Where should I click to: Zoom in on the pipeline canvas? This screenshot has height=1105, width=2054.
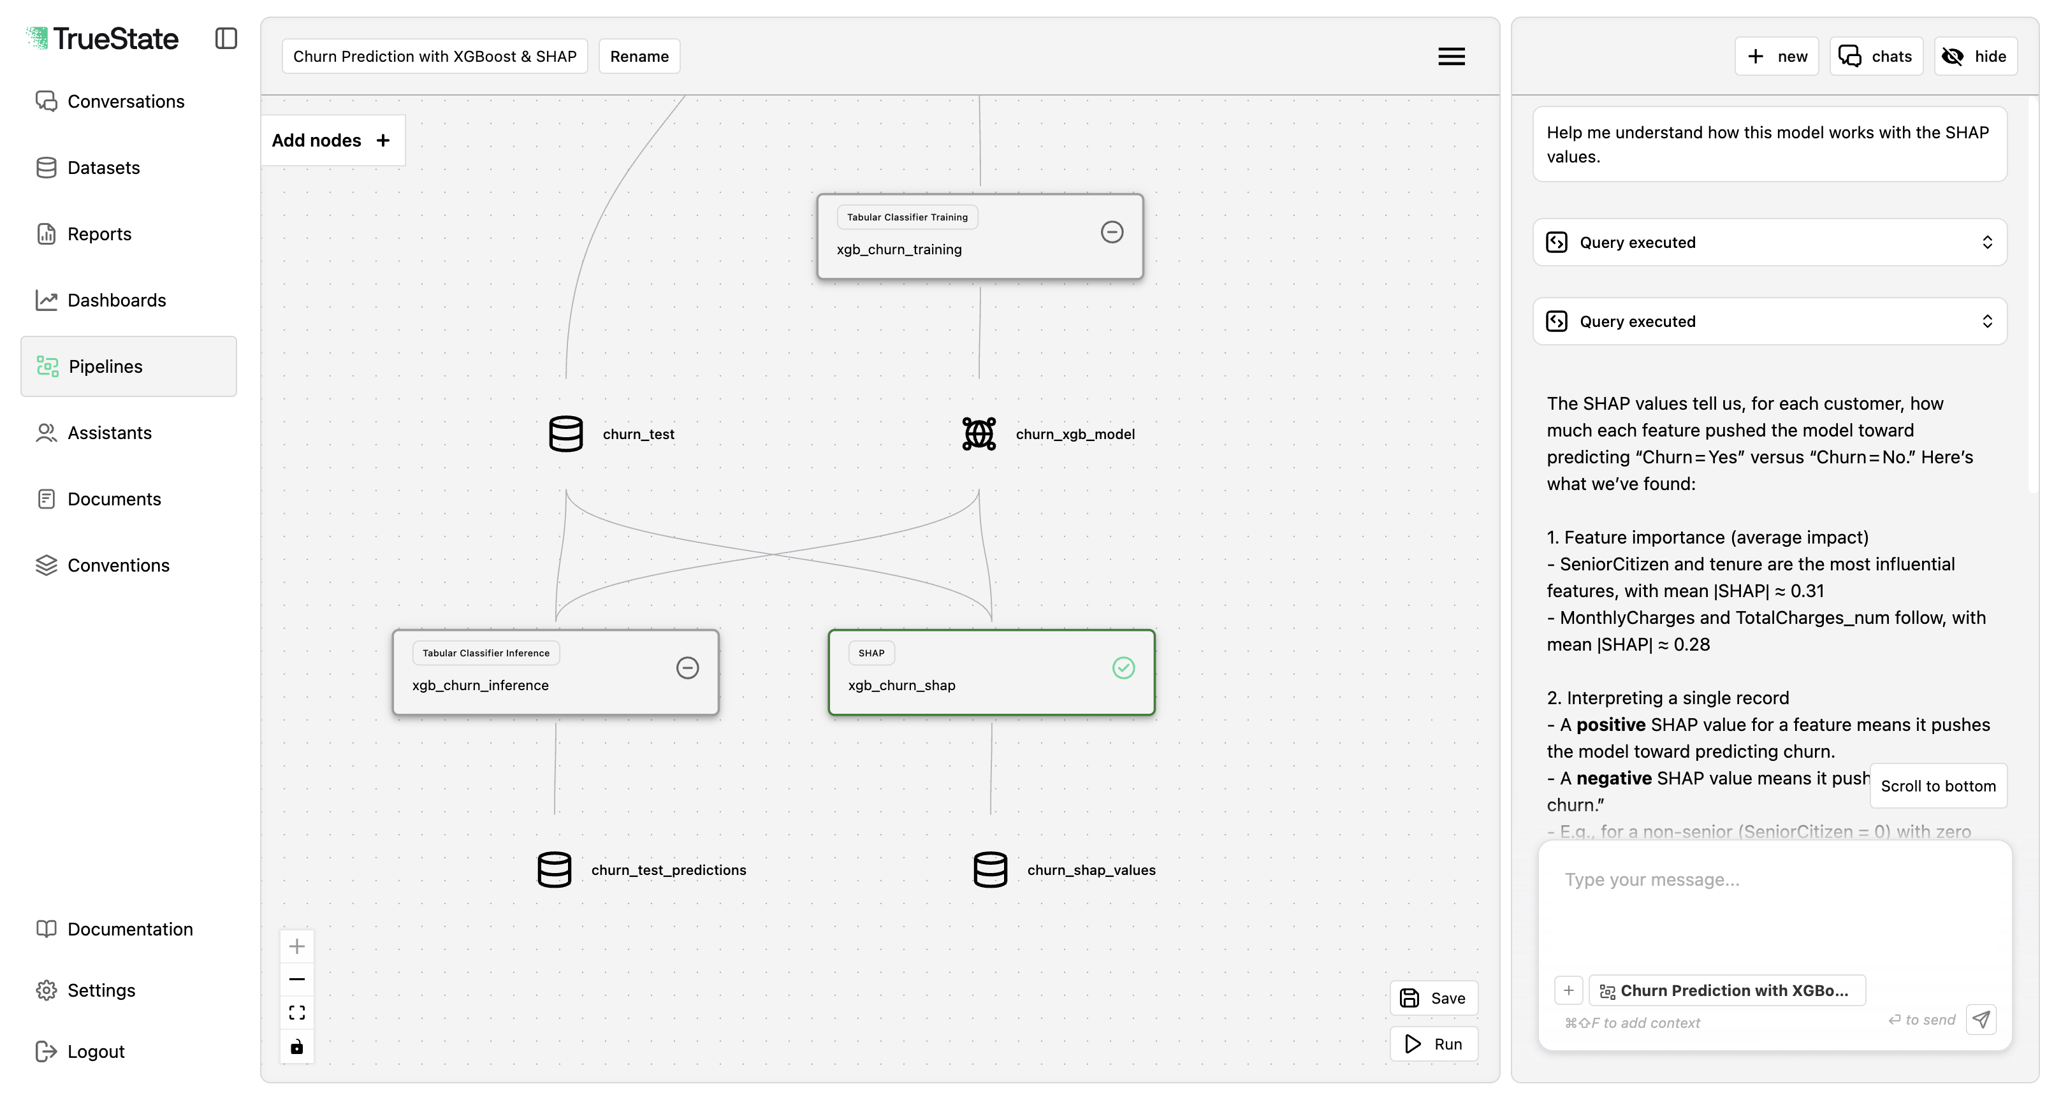(296, 946)
